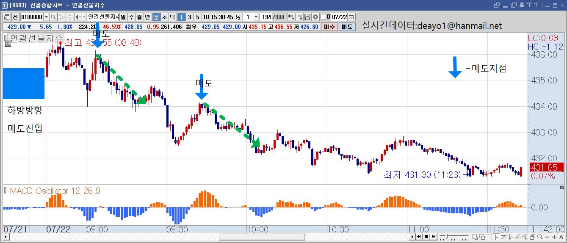This screenshot has width=567, height=243.
Task: Click the 매수 buy button
Action: point(329,27)
